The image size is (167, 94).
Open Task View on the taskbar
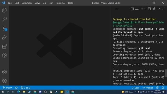point(13,92)
